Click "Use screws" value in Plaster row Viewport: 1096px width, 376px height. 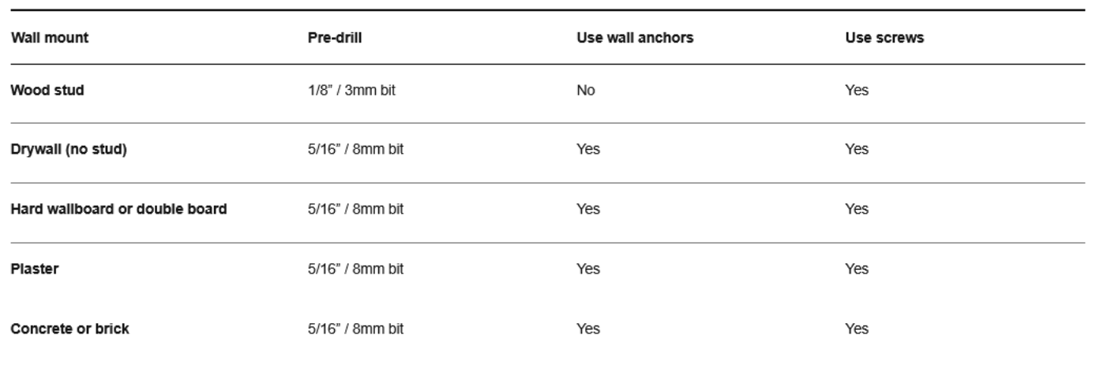(x=856, y=269)
